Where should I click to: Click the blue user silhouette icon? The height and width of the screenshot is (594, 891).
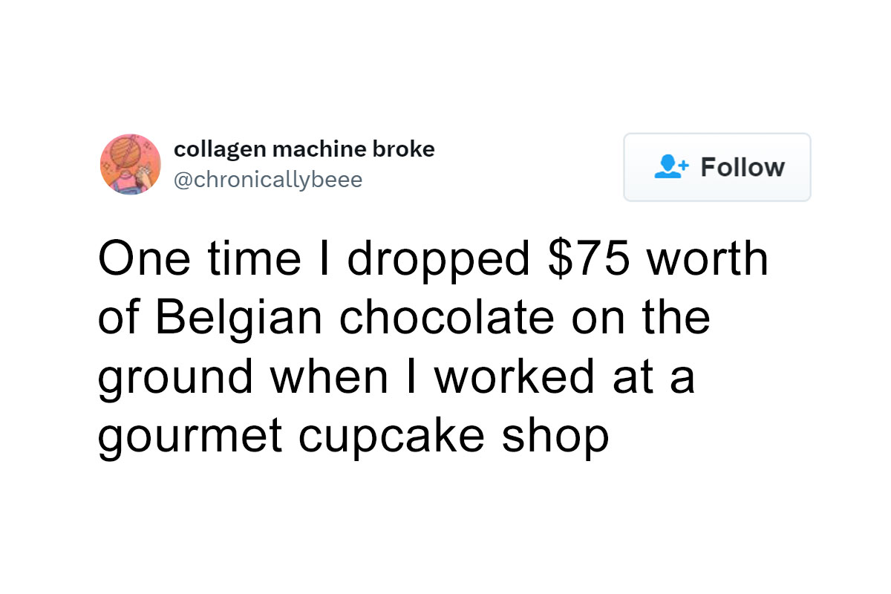pyautogui.click(x=666, y=167)
